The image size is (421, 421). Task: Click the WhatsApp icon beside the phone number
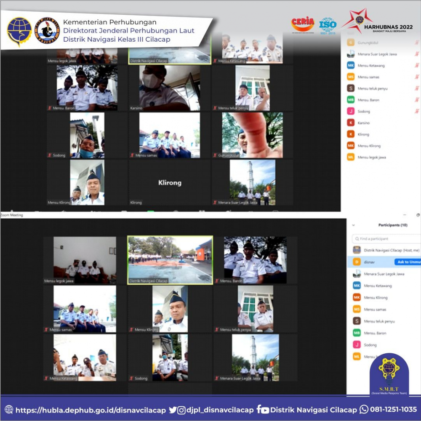point(364,410)
